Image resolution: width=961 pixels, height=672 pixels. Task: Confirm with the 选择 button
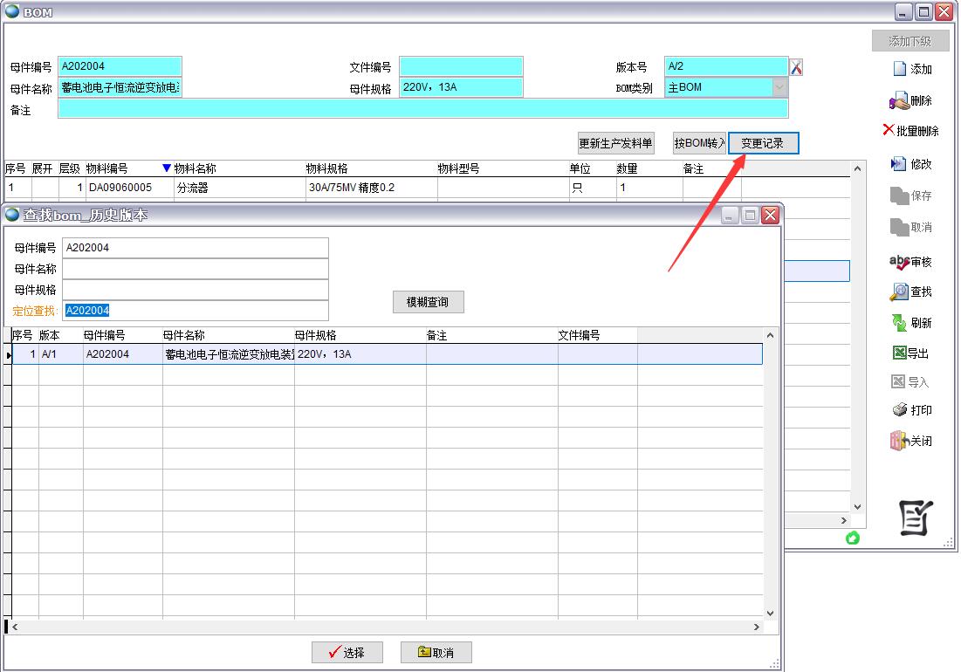347,652
